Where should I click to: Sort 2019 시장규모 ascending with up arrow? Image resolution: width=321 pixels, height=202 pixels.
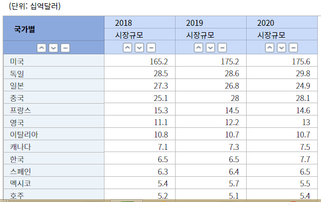click(198, 48)
